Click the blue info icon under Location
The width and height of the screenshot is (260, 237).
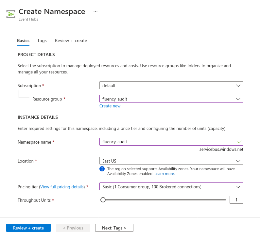click(102, 169)
